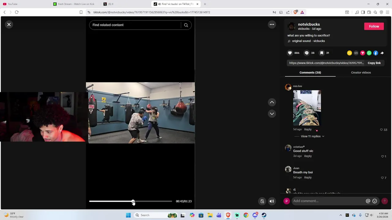
Task: Repost the video with yellow repost icon
Action: point(349,53)
